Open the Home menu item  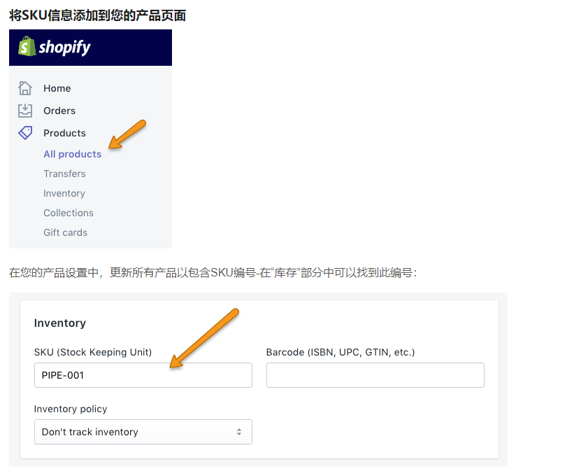point(57,88)
